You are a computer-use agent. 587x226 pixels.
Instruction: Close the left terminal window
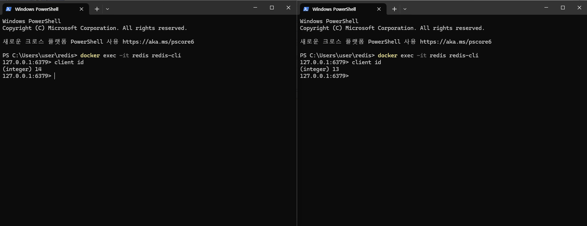pos(288,8)
